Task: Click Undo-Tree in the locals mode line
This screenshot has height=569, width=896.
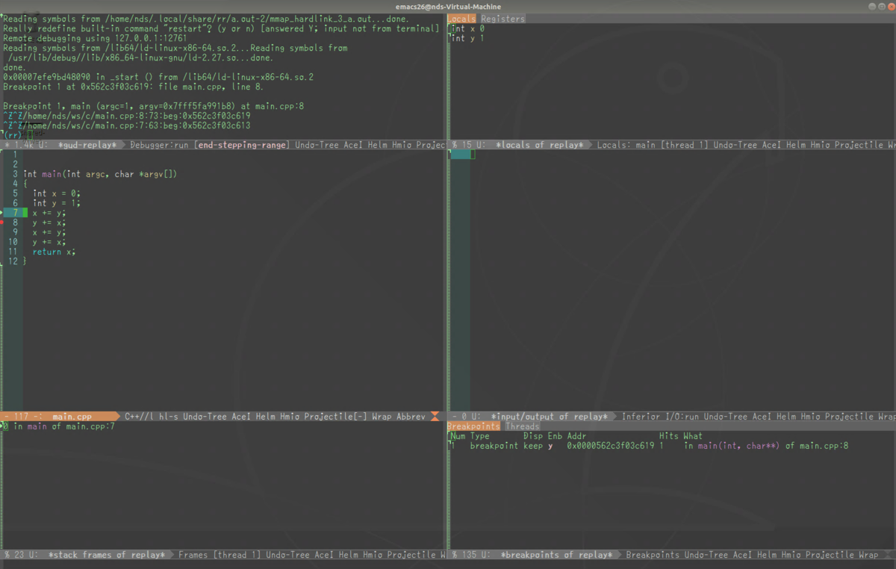Action: [x=735, y=145]
